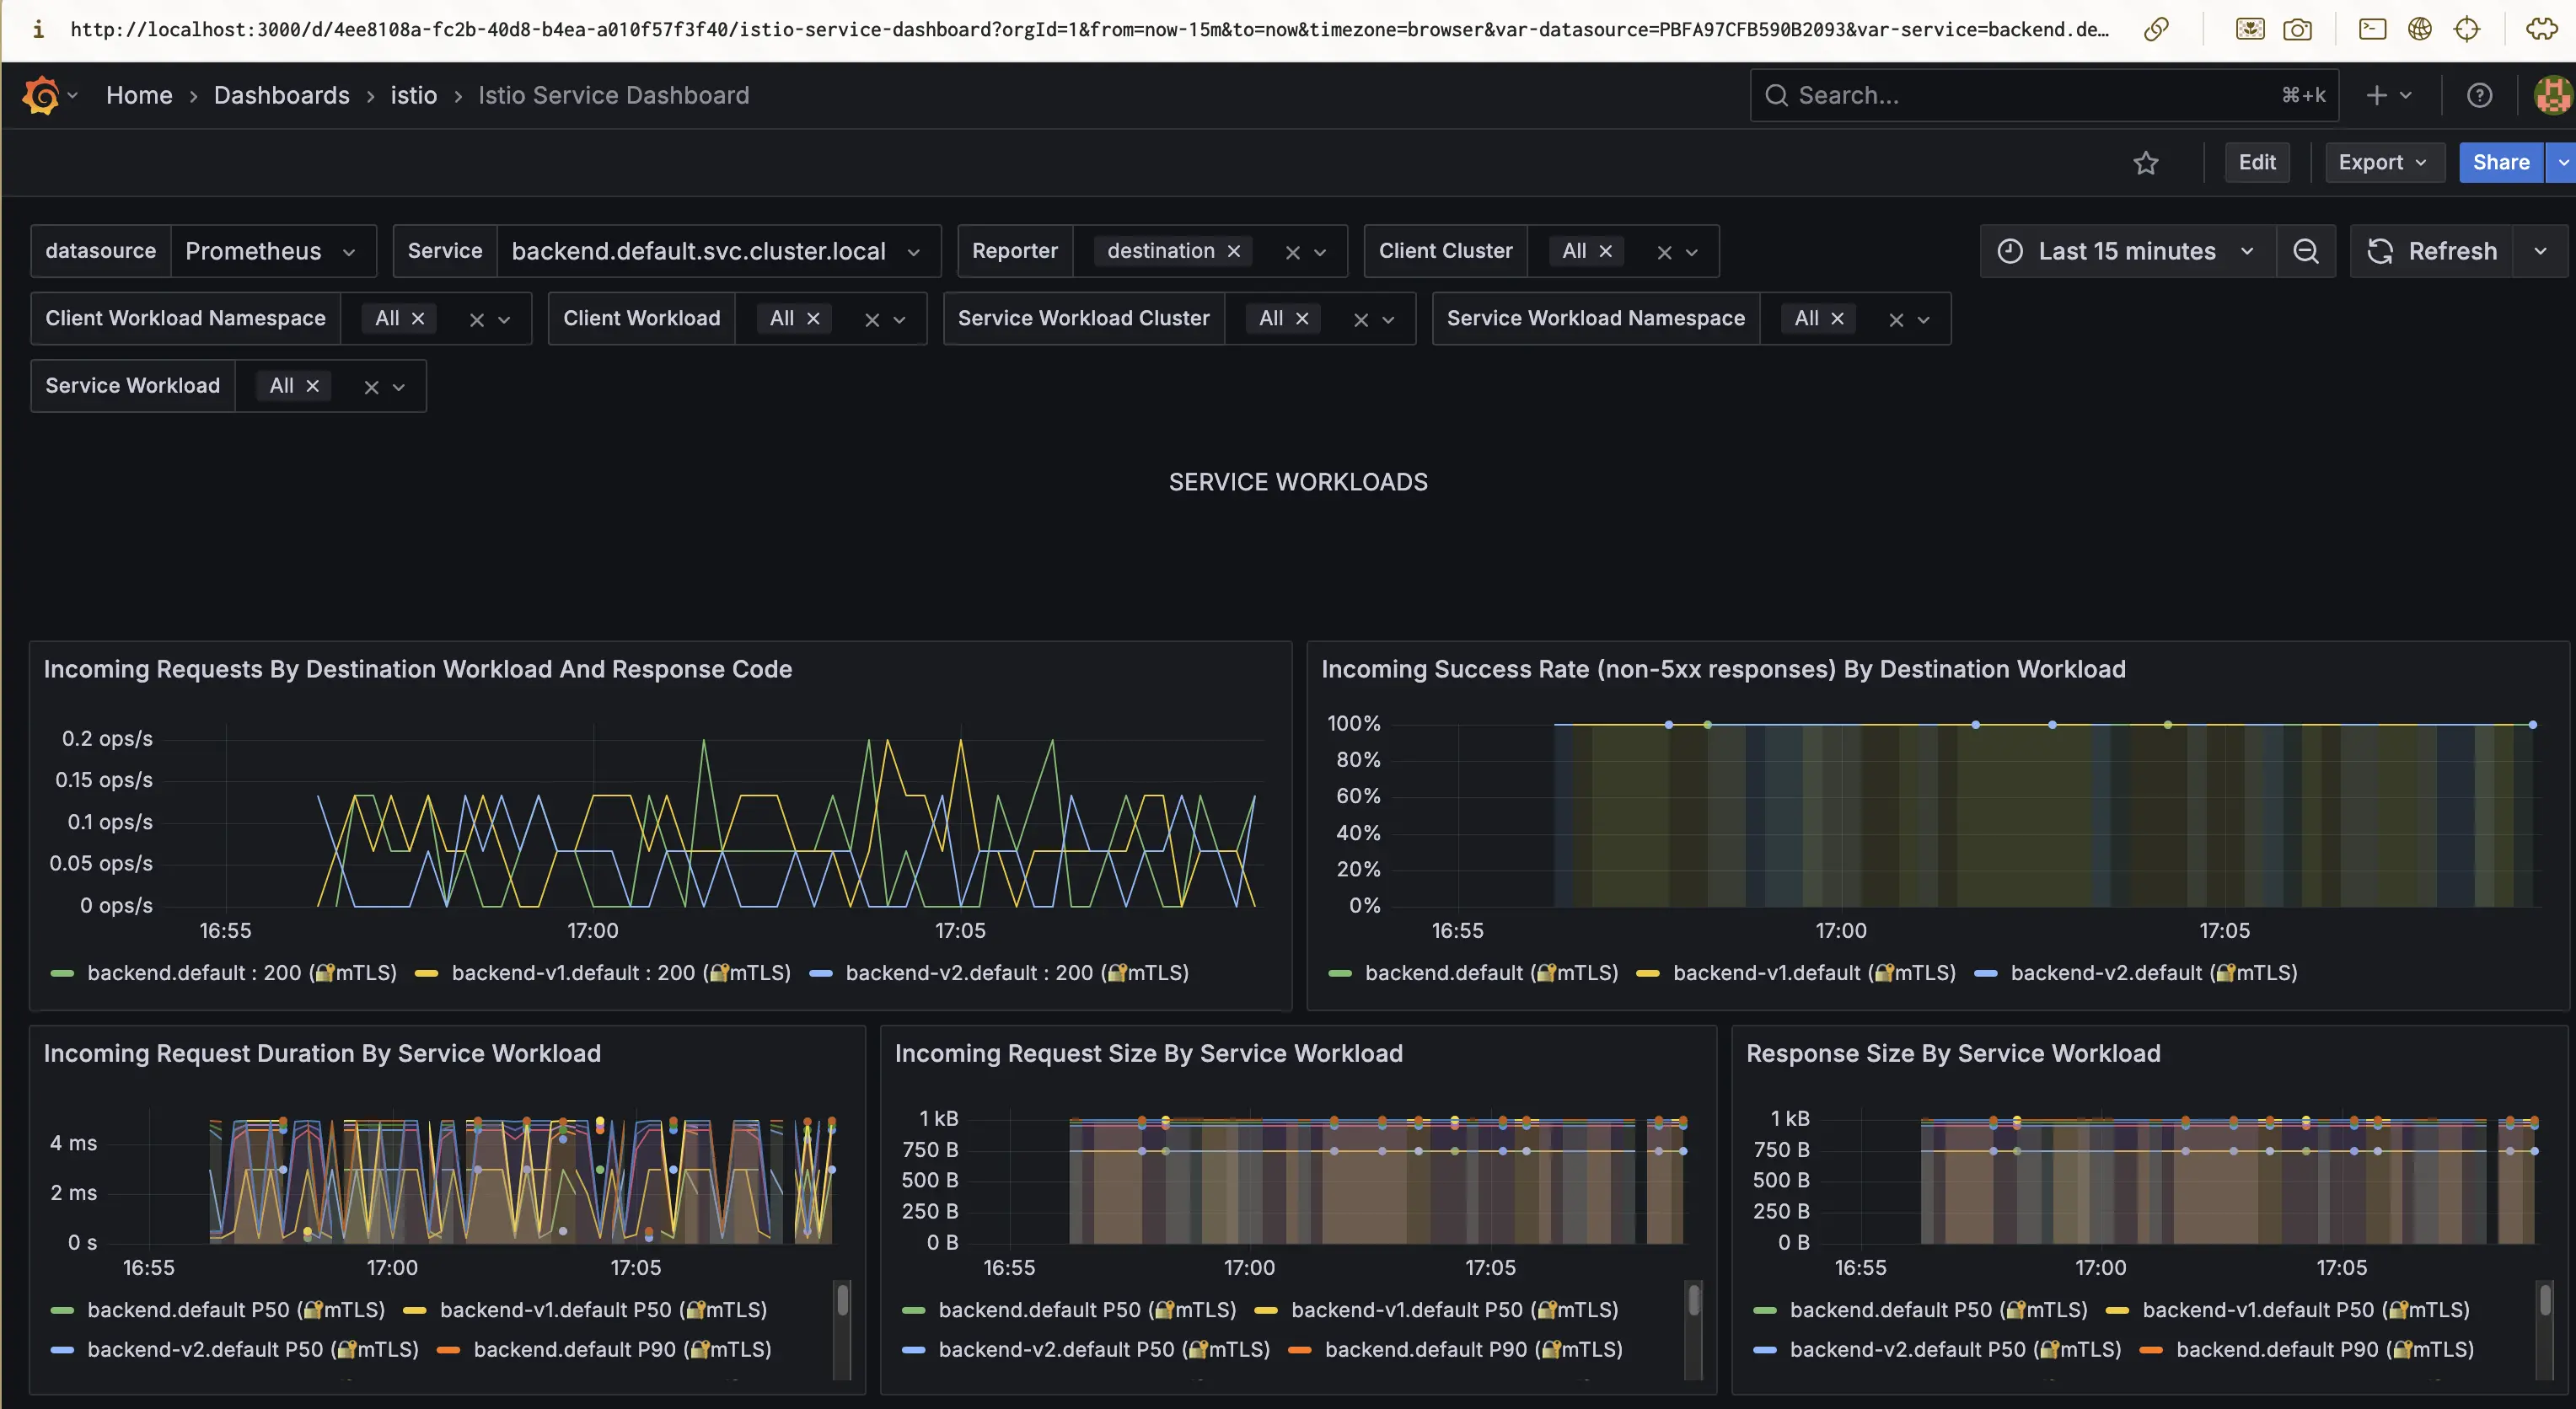Click the user profile avatar icon
This screenshot has width=2576, height=1409.
tap(2552, 95)
